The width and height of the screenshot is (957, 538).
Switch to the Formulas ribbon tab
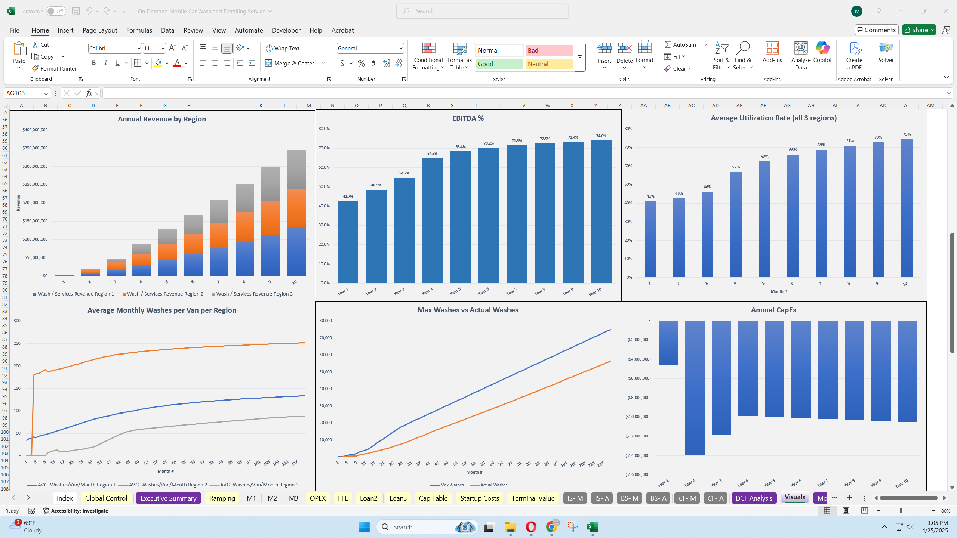pyautogui.click(x=139, y=30)
